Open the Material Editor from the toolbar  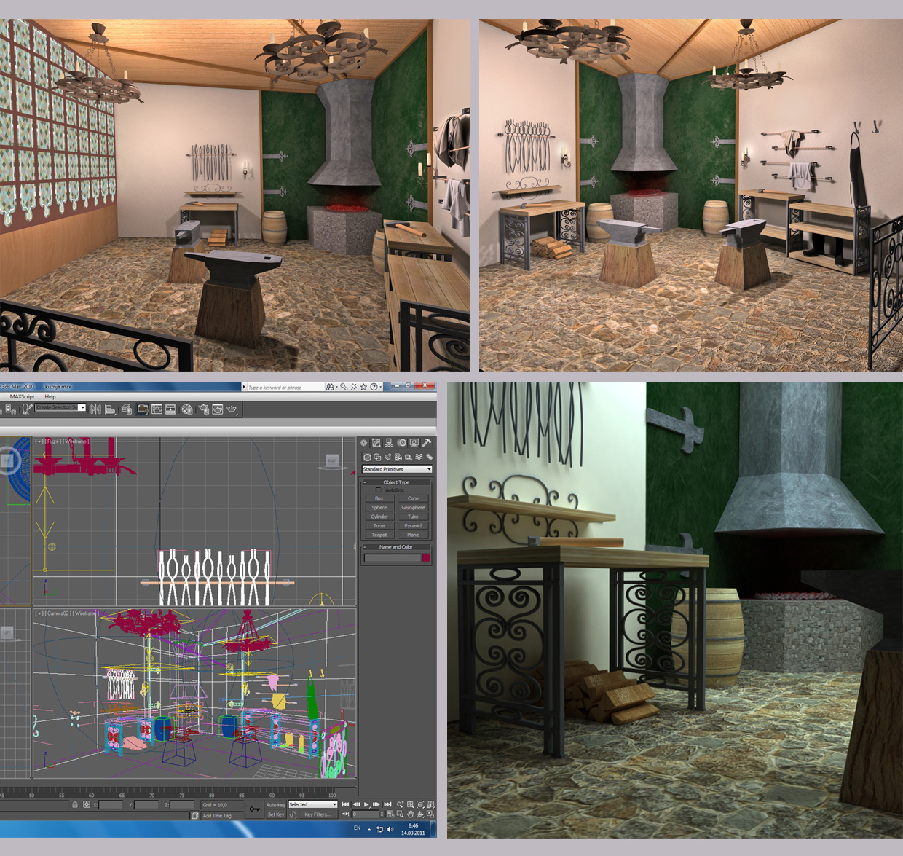pyautogui.click(x=187, y=409)
